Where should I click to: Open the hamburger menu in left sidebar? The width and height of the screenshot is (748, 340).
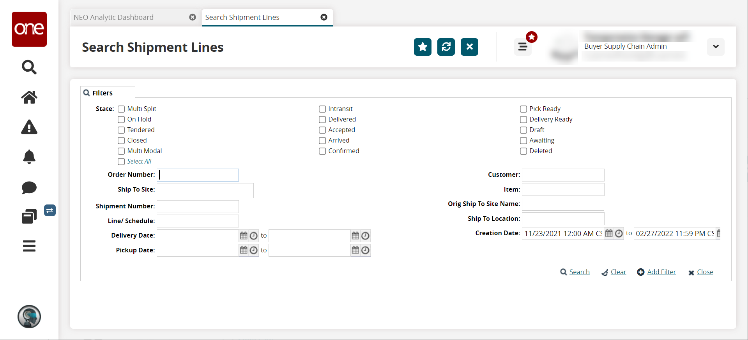coord(29,246)
